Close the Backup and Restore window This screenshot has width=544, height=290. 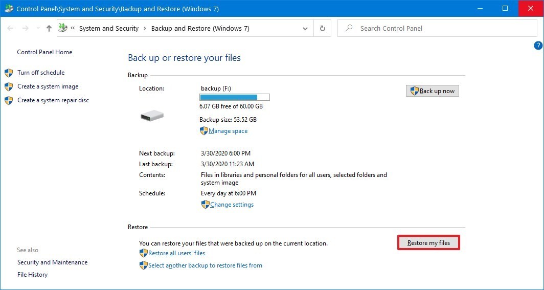point(531,8)
